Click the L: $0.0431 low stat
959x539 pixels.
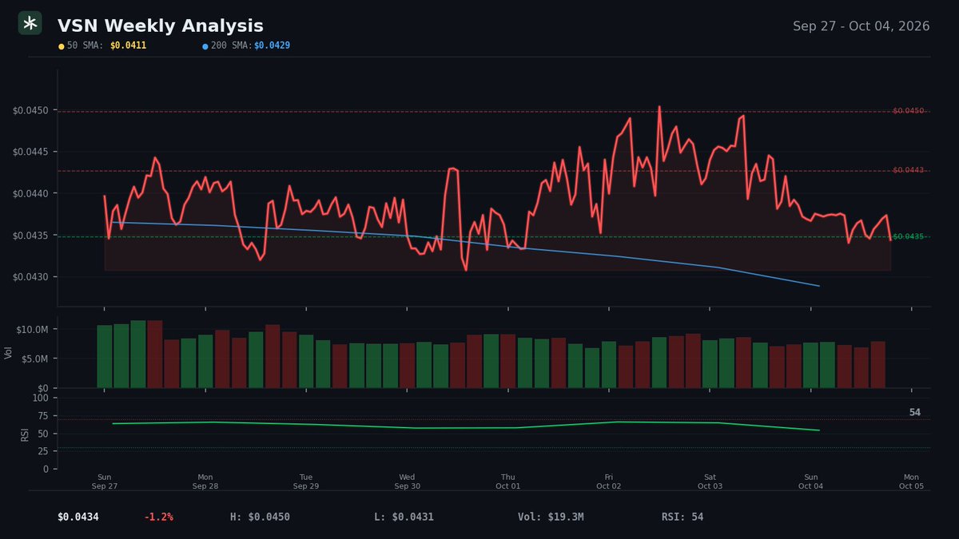coord(404,517)
